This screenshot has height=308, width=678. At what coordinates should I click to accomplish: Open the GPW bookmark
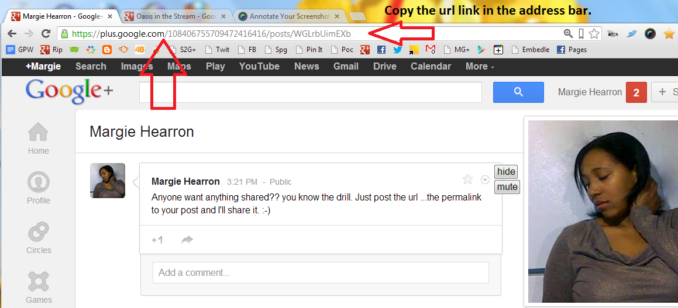(x=20, y=50)
